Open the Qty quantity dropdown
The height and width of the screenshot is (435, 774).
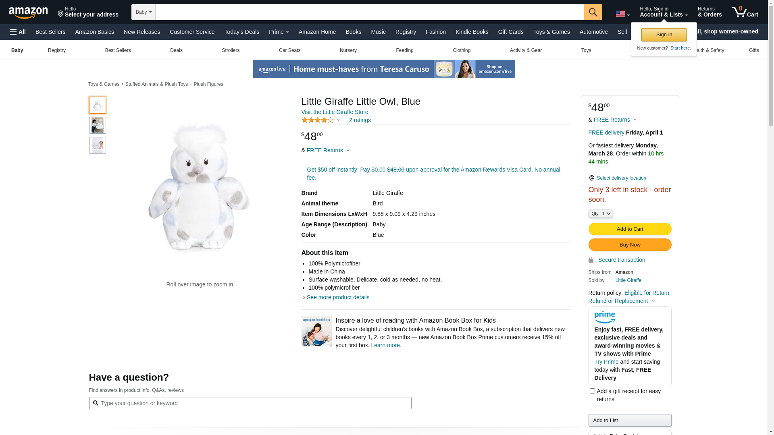tap(601, 213)
